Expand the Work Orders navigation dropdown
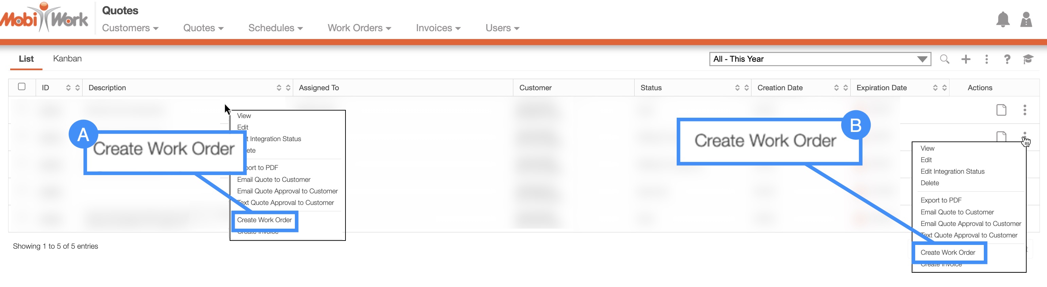The height and width of the screenshot is (287, 1047). [359, 28]
